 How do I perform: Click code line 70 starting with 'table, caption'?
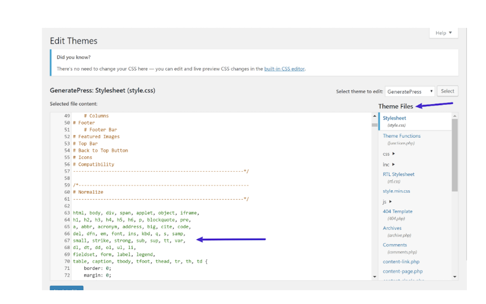[x=140, y=261]
